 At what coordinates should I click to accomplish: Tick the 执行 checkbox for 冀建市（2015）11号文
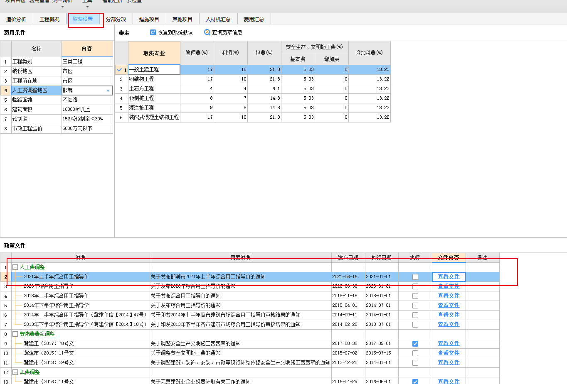tap(415, 353)
